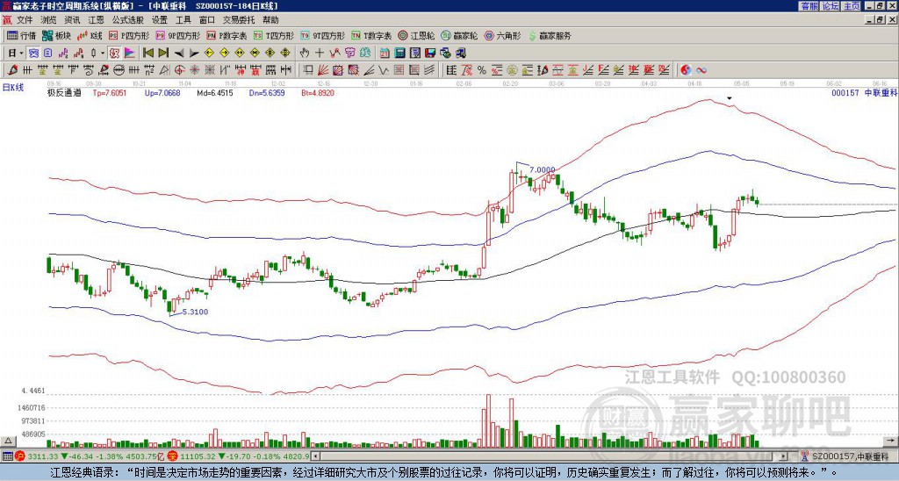The height and width of the screenshot is (481, 899).
Task: Click the yin-yang taiji icon
Action: click(x=686, y=70)
